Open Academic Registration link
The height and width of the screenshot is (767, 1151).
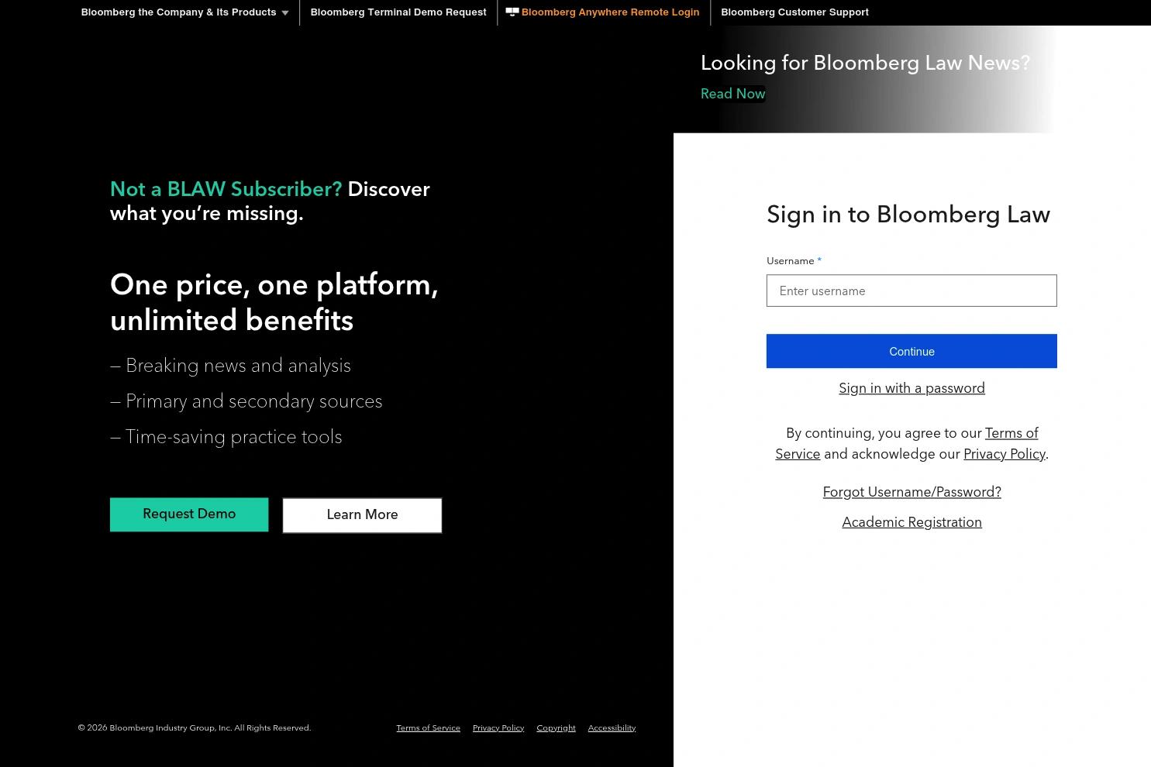point(911,522)
